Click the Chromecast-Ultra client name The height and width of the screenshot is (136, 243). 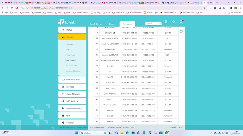(x=110, y=105)
